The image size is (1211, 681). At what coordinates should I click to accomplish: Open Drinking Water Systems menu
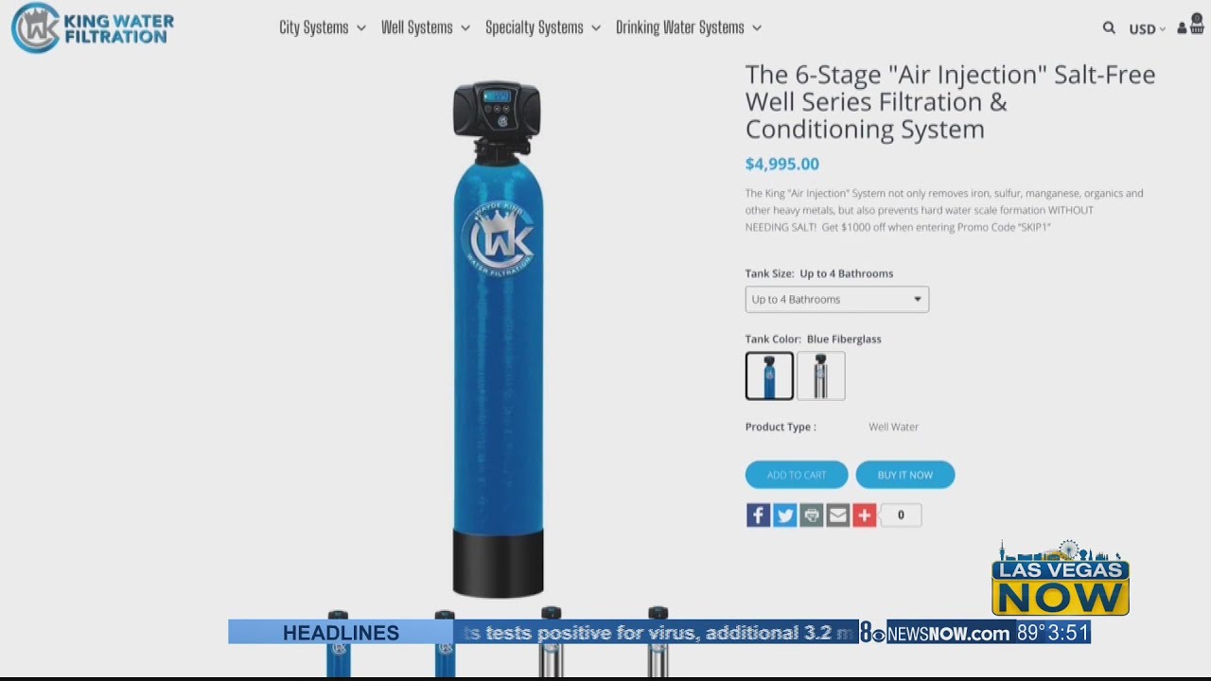point(689,27)
